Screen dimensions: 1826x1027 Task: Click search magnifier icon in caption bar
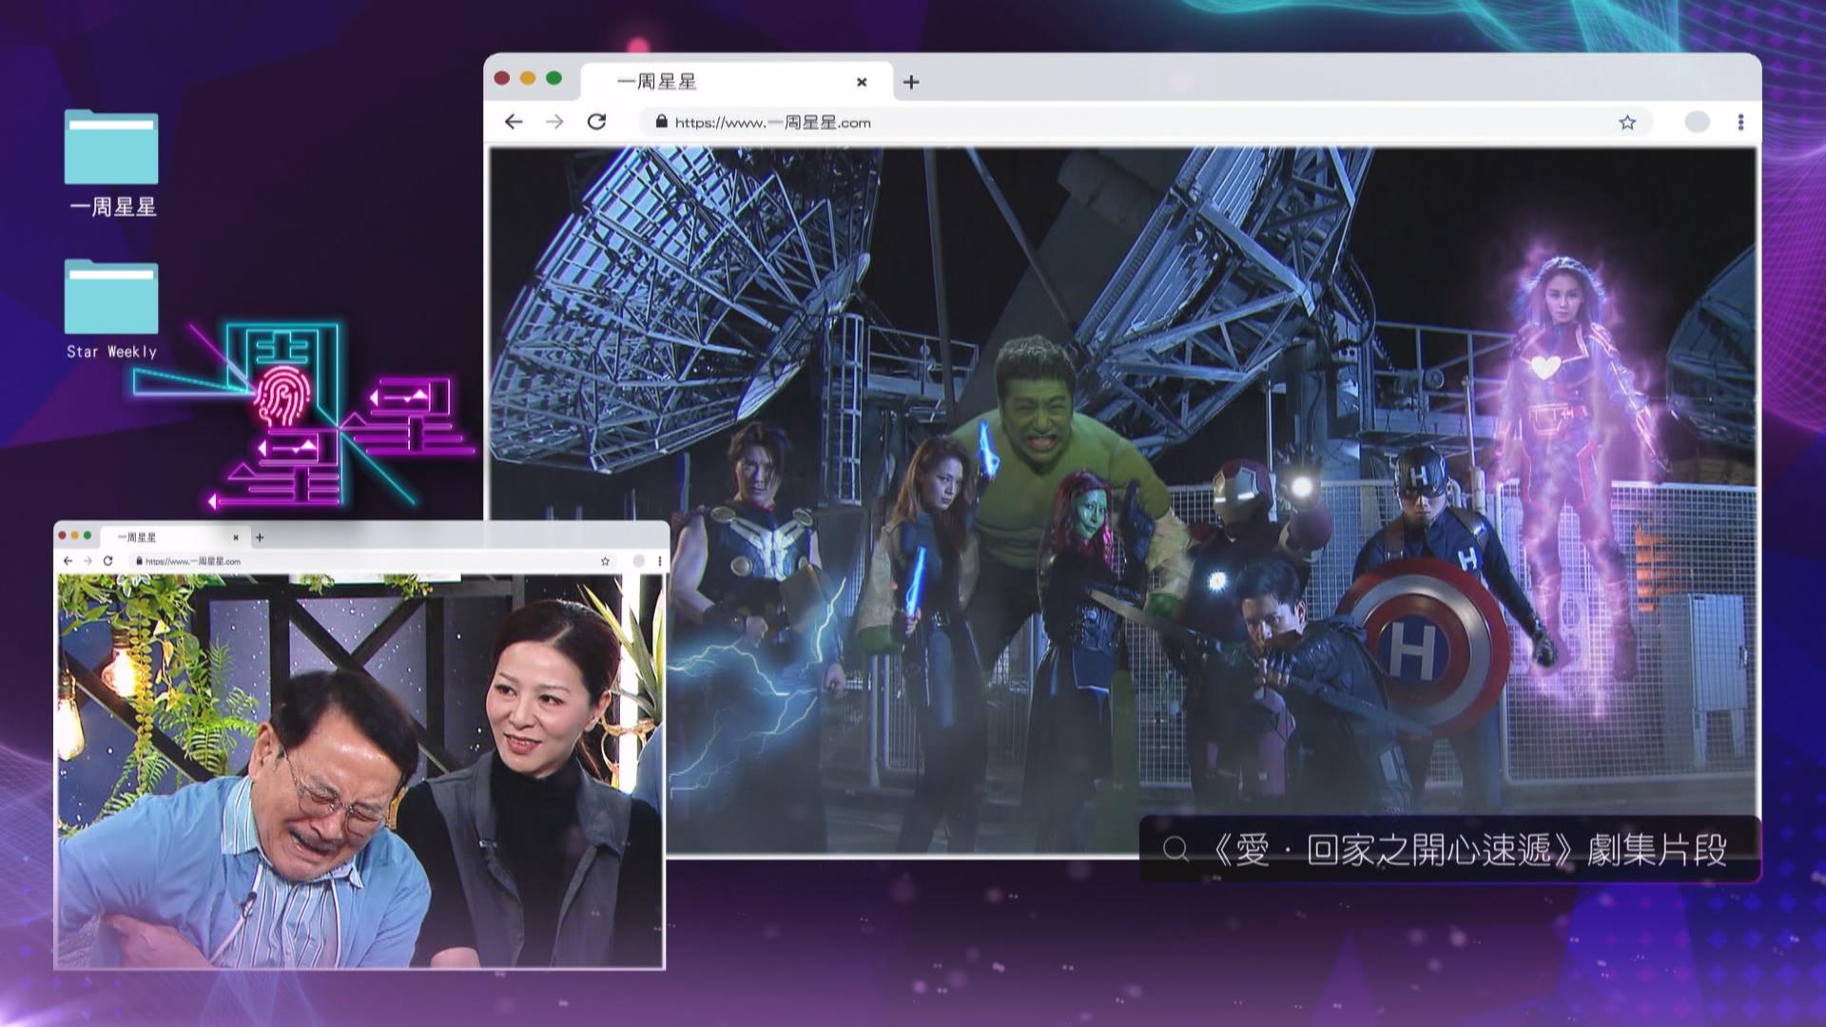pos(1175,848)
